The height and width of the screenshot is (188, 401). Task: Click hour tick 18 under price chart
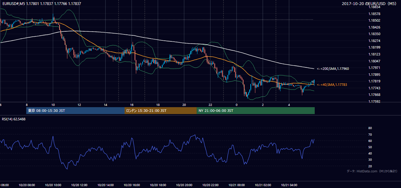[x=158, y=105]
